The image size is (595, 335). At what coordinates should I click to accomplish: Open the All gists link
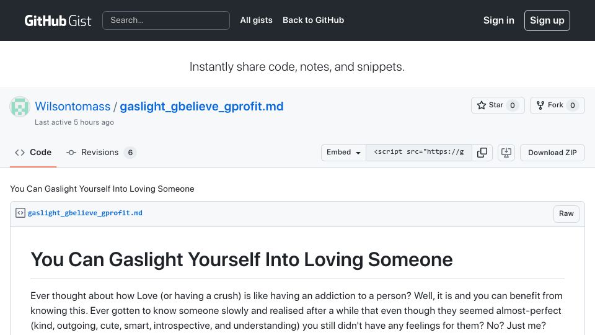pos(256,20)
